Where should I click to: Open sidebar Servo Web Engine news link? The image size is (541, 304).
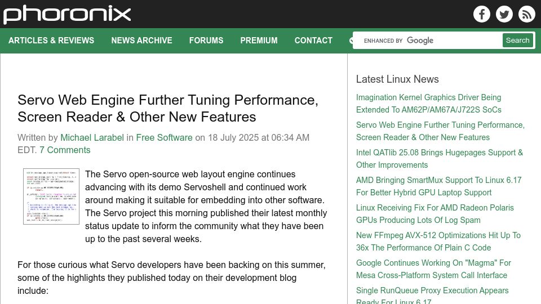[440, 131]
